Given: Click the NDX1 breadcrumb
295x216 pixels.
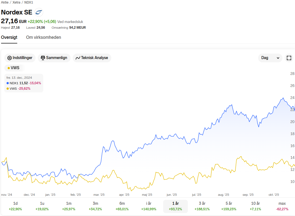Looking at the screenshot, I should [x=29, y=2].
